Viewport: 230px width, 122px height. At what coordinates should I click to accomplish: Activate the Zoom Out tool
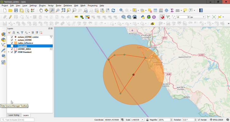(58, 10)
